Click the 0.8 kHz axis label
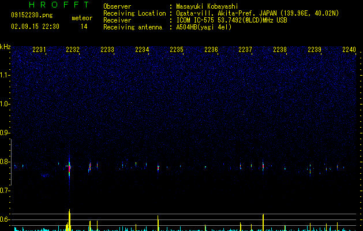 5,162
